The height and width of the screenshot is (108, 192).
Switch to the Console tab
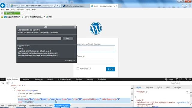pos(26,79)
